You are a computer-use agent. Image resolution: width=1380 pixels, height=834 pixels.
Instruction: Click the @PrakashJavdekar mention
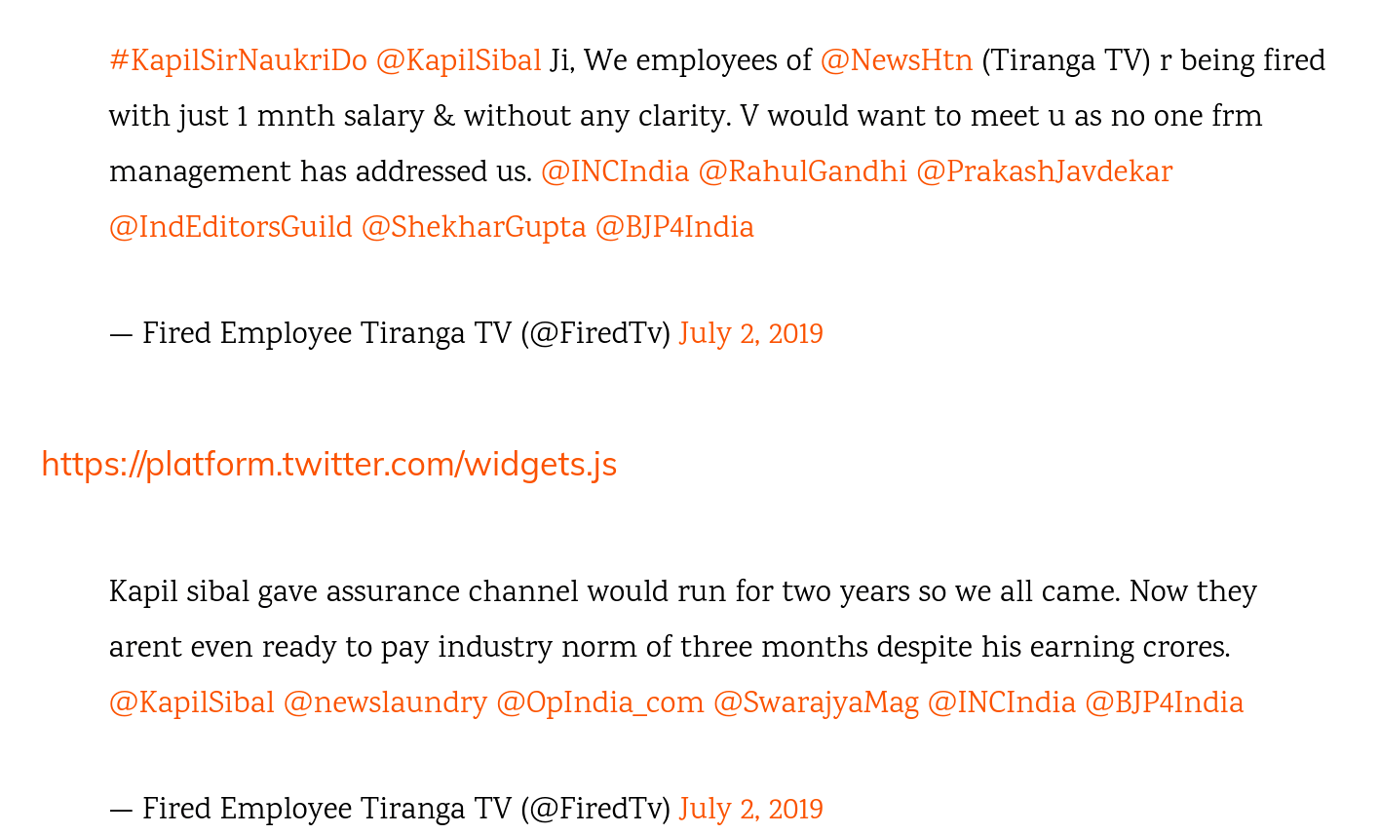[x=1044, y=172]
